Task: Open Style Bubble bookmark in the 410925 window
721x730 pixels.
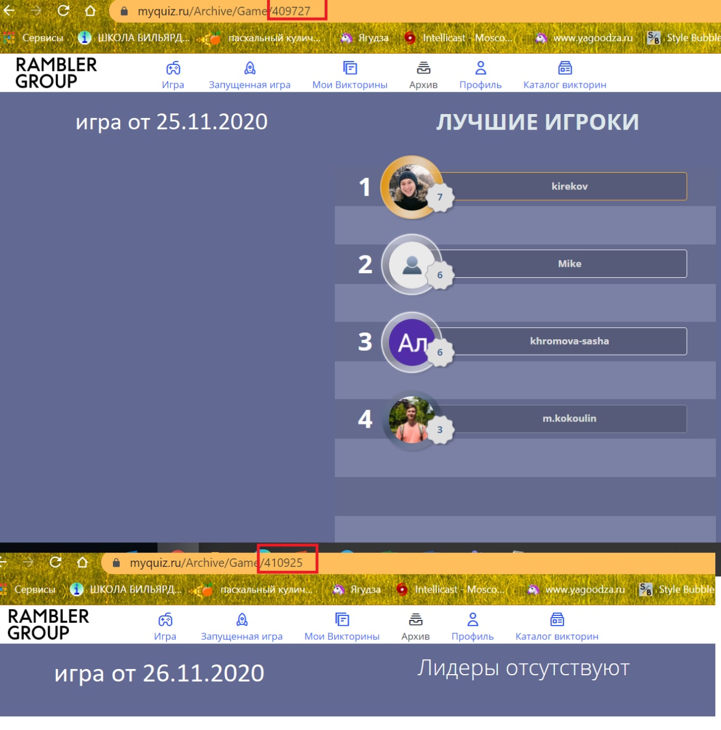Action: [677, 590]
